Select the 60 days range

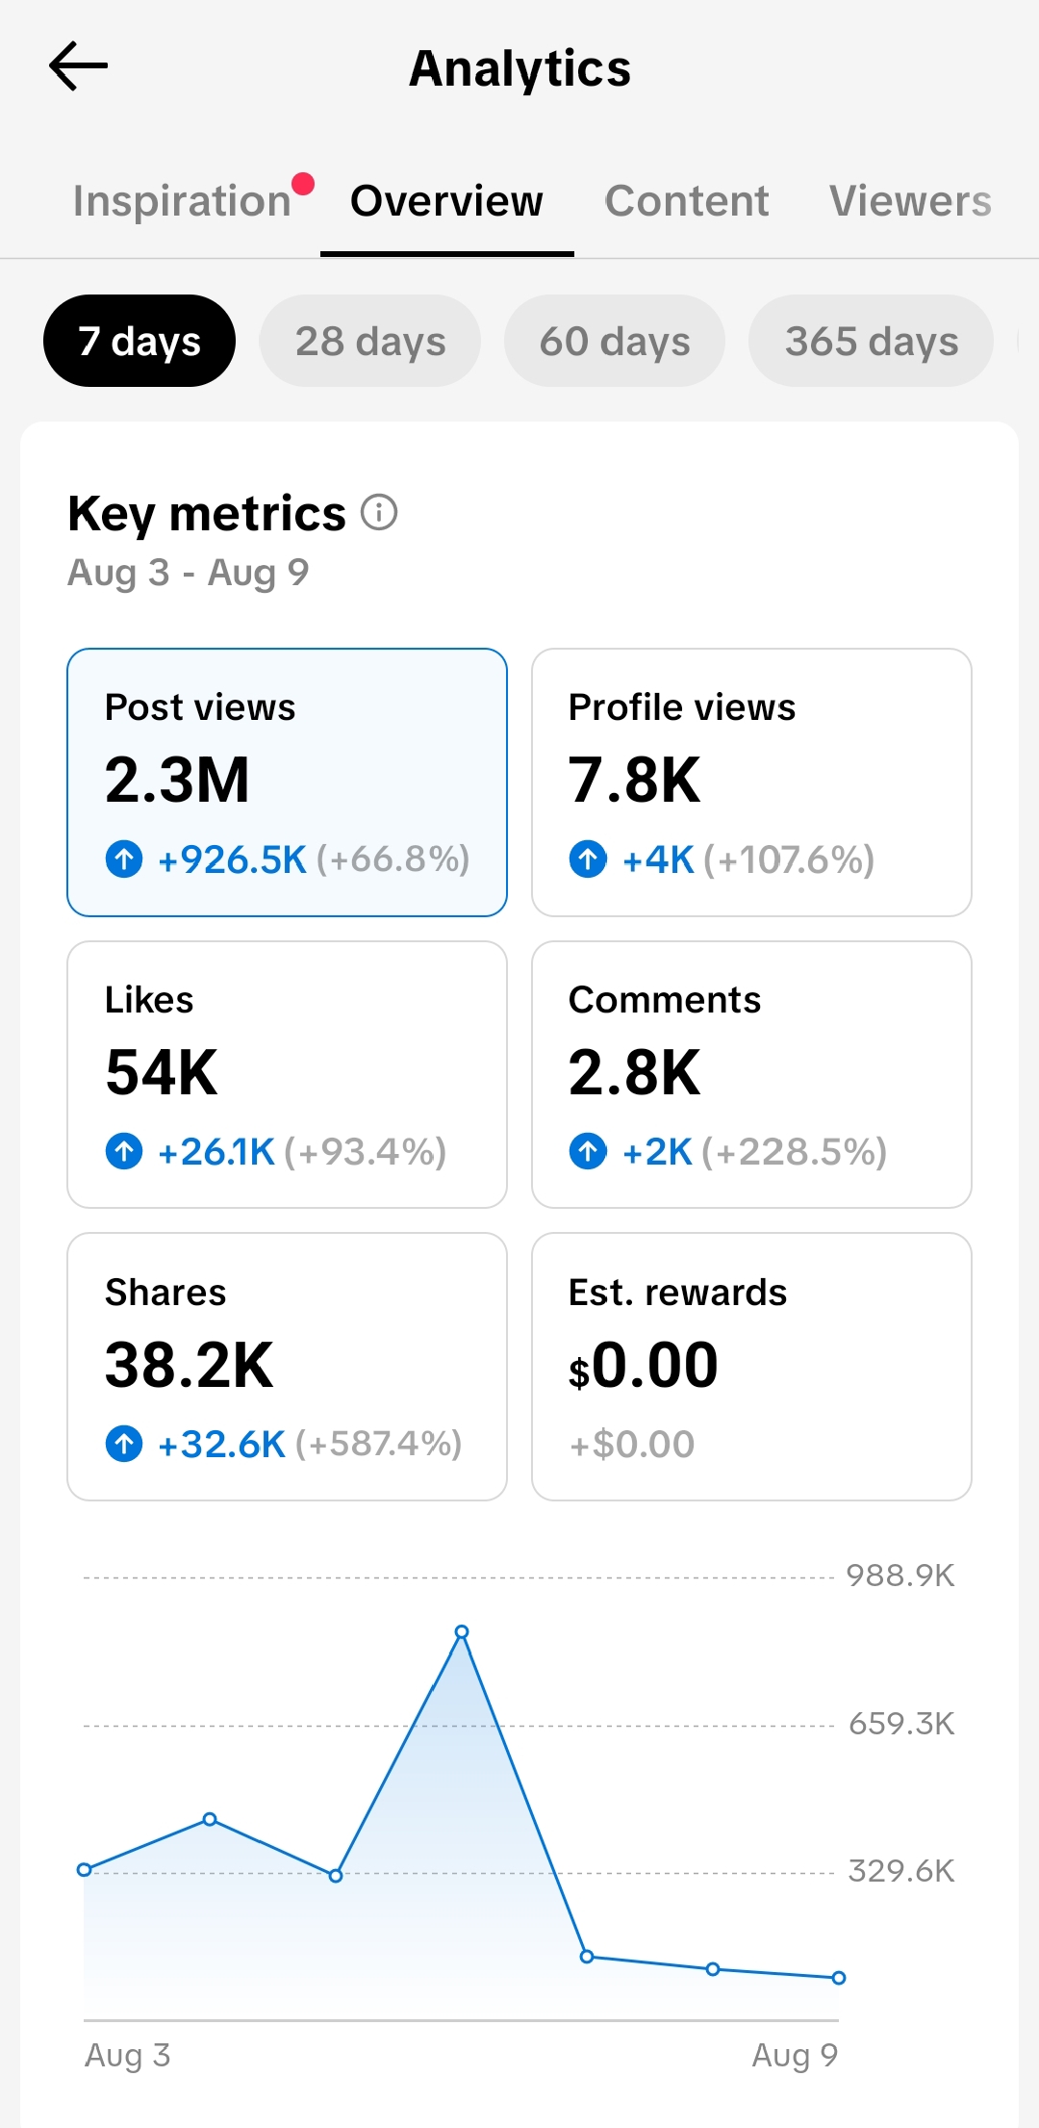pyautogui.click(x=615, y=341)
